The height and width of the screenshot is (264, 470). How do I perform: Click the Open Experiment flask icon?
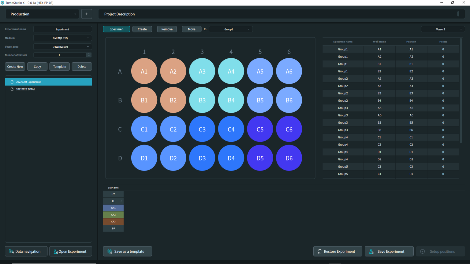56,251
